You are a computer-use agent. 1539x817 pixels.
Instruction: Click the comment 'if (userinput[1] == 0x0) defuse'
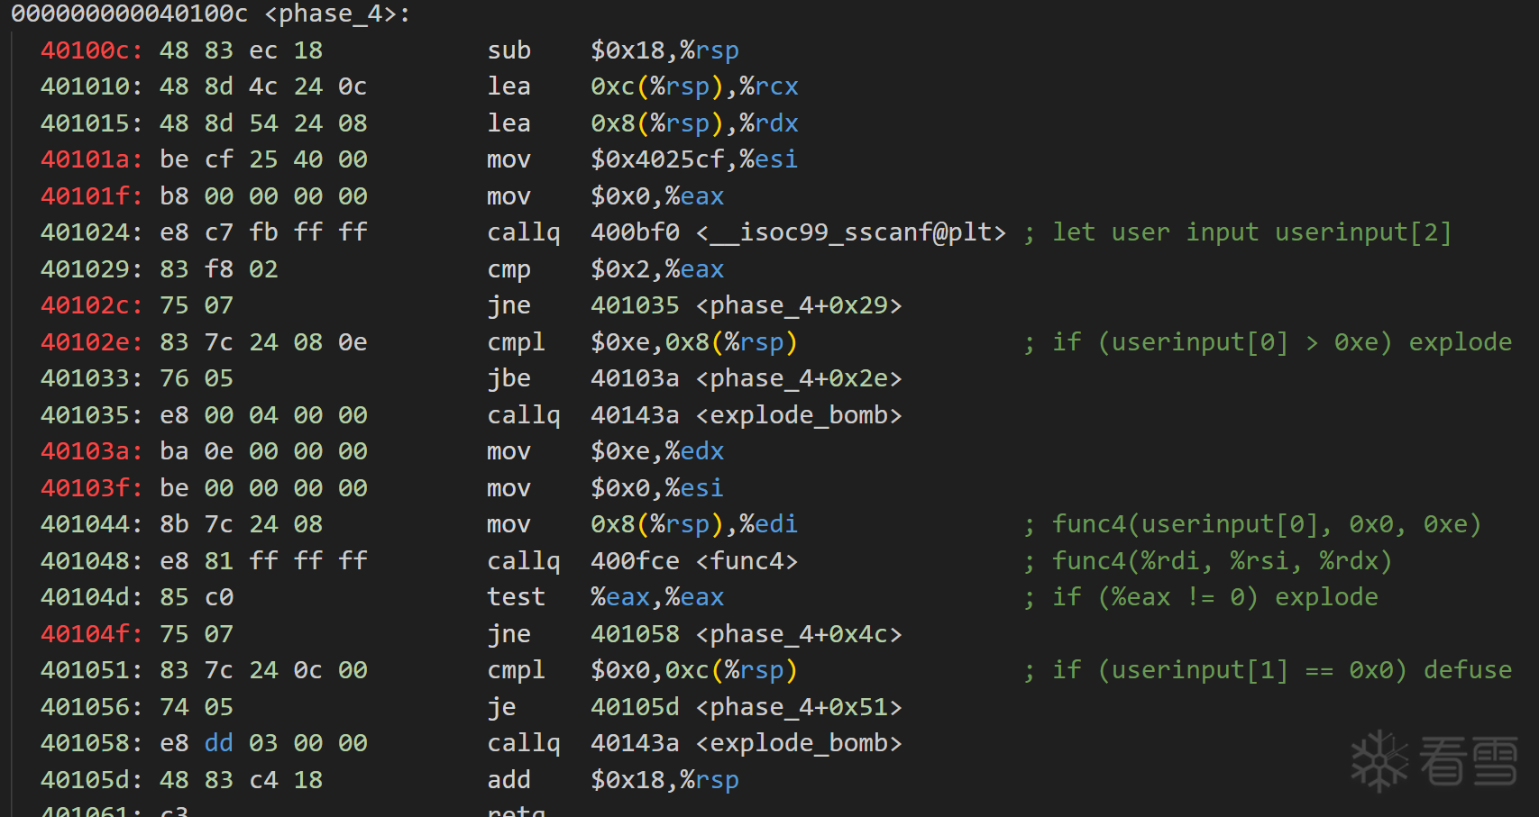tap(1281, 670)
